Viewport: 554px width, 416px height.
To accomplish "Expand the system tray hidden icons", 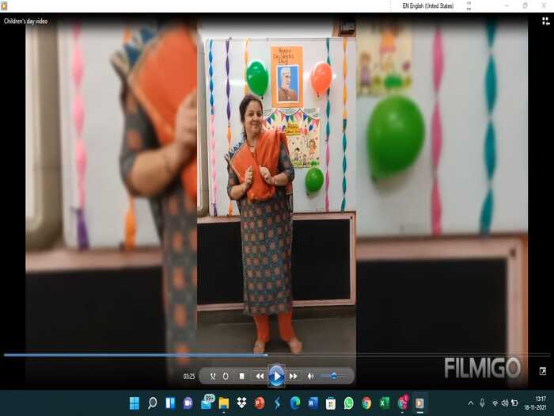I will point(471,403).
